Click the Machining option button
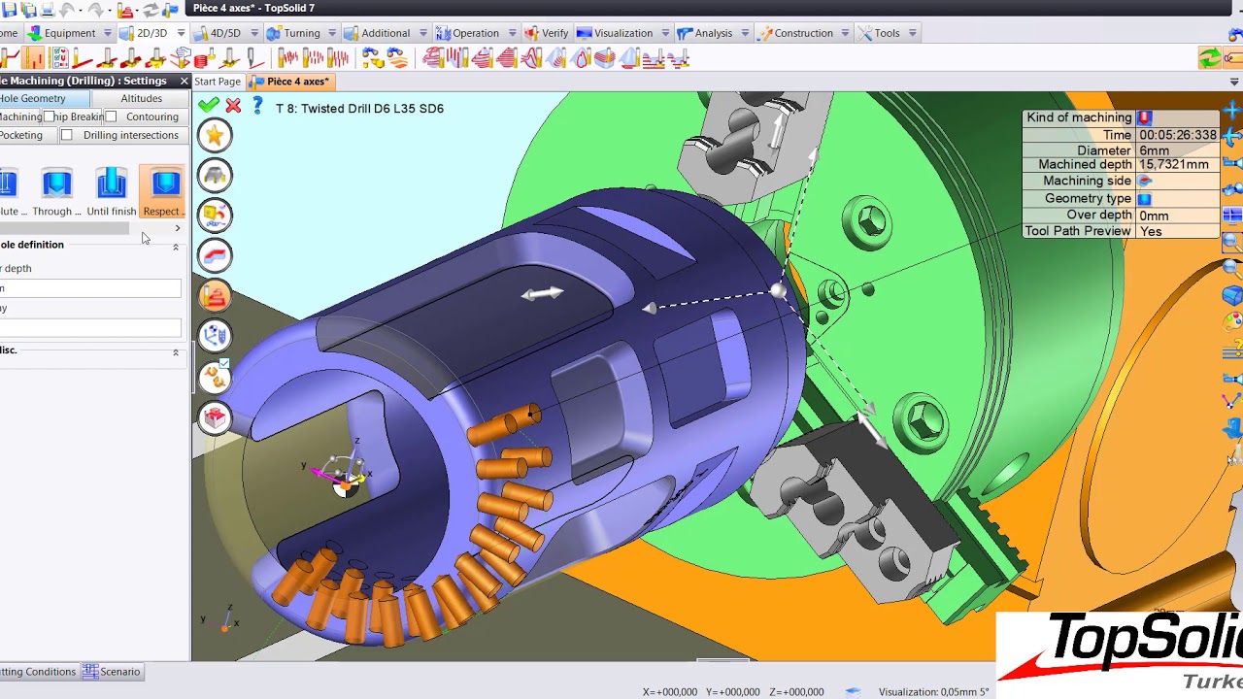Screen dimensions: 1243x699 20,116
